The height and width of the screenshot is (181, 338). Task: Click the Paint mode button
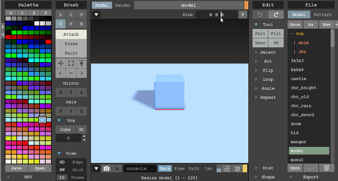click(71, 53)
